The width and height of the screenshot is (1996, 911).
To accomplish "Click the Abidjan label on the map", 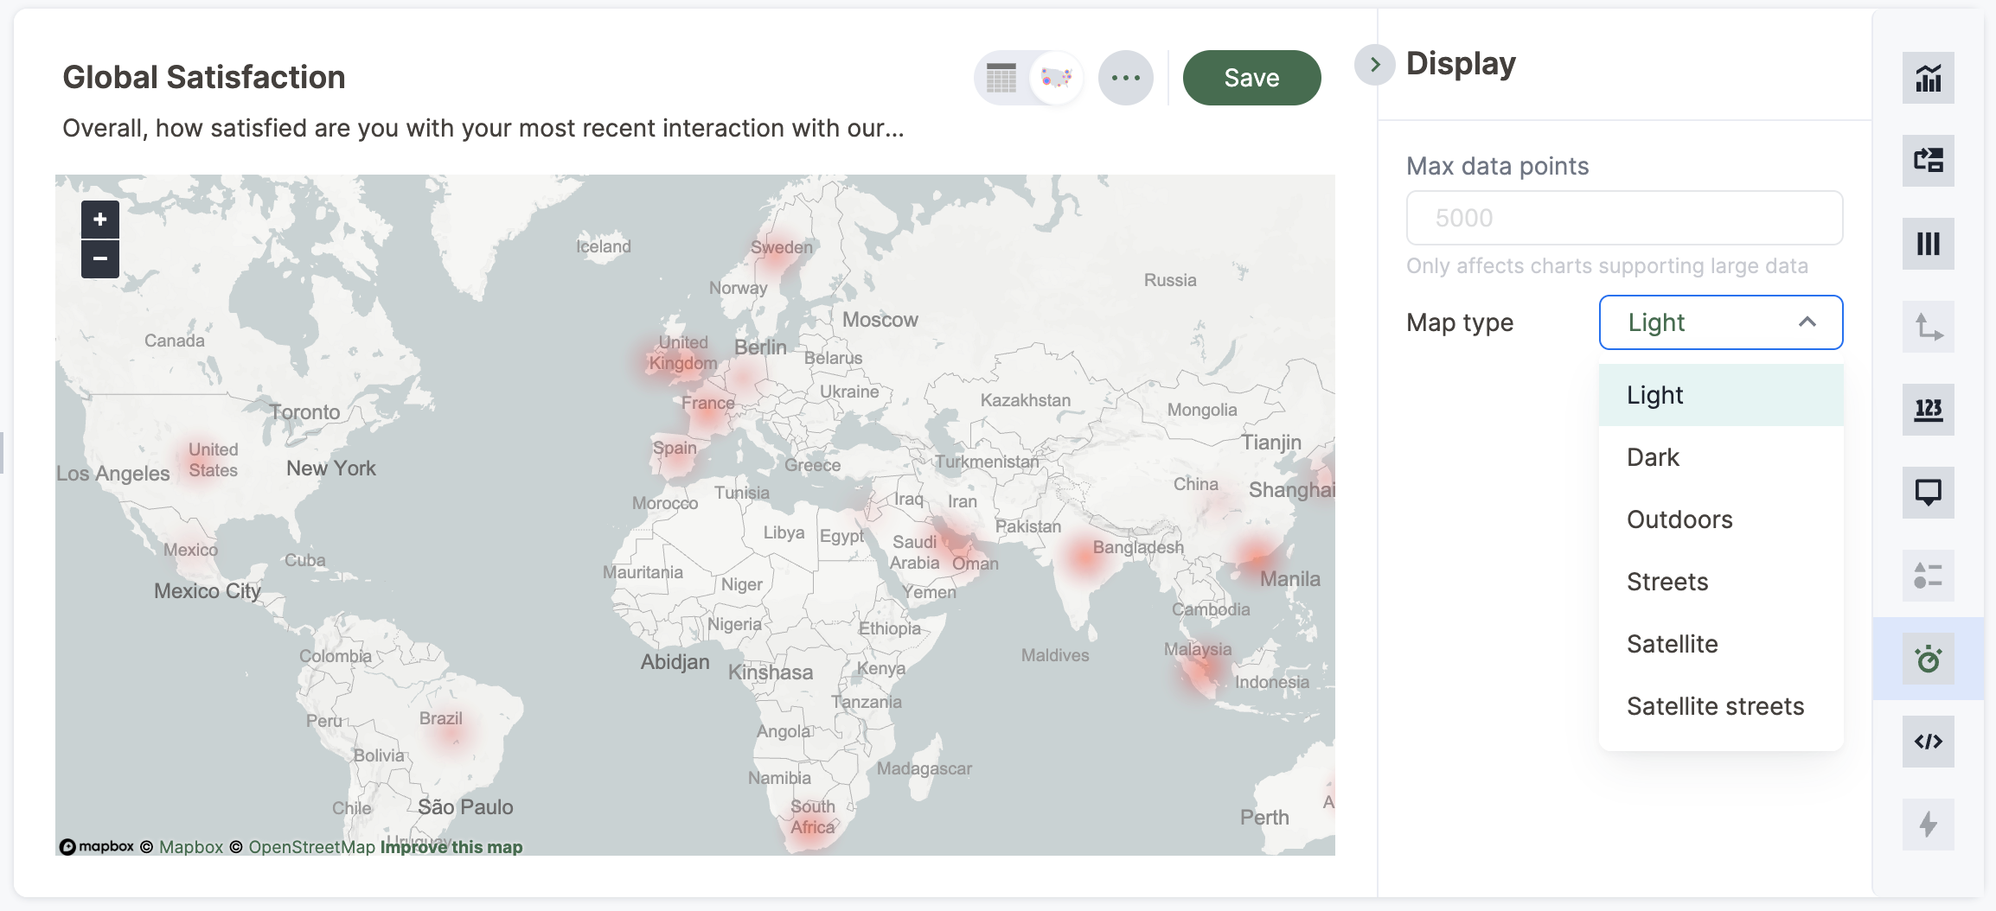I will point(675,662).
